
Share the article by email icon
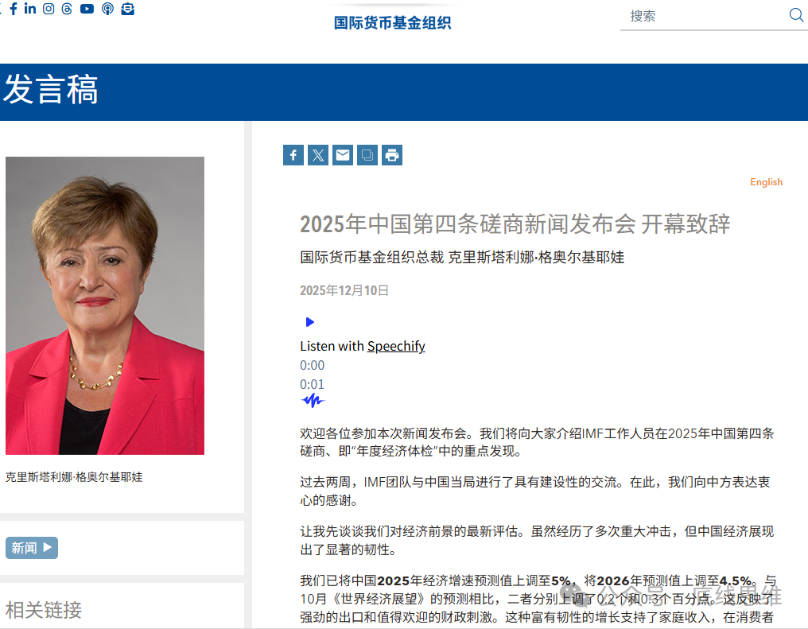(x=342, y=154)
